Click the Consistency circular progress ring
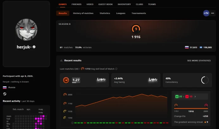 [205, 80]
